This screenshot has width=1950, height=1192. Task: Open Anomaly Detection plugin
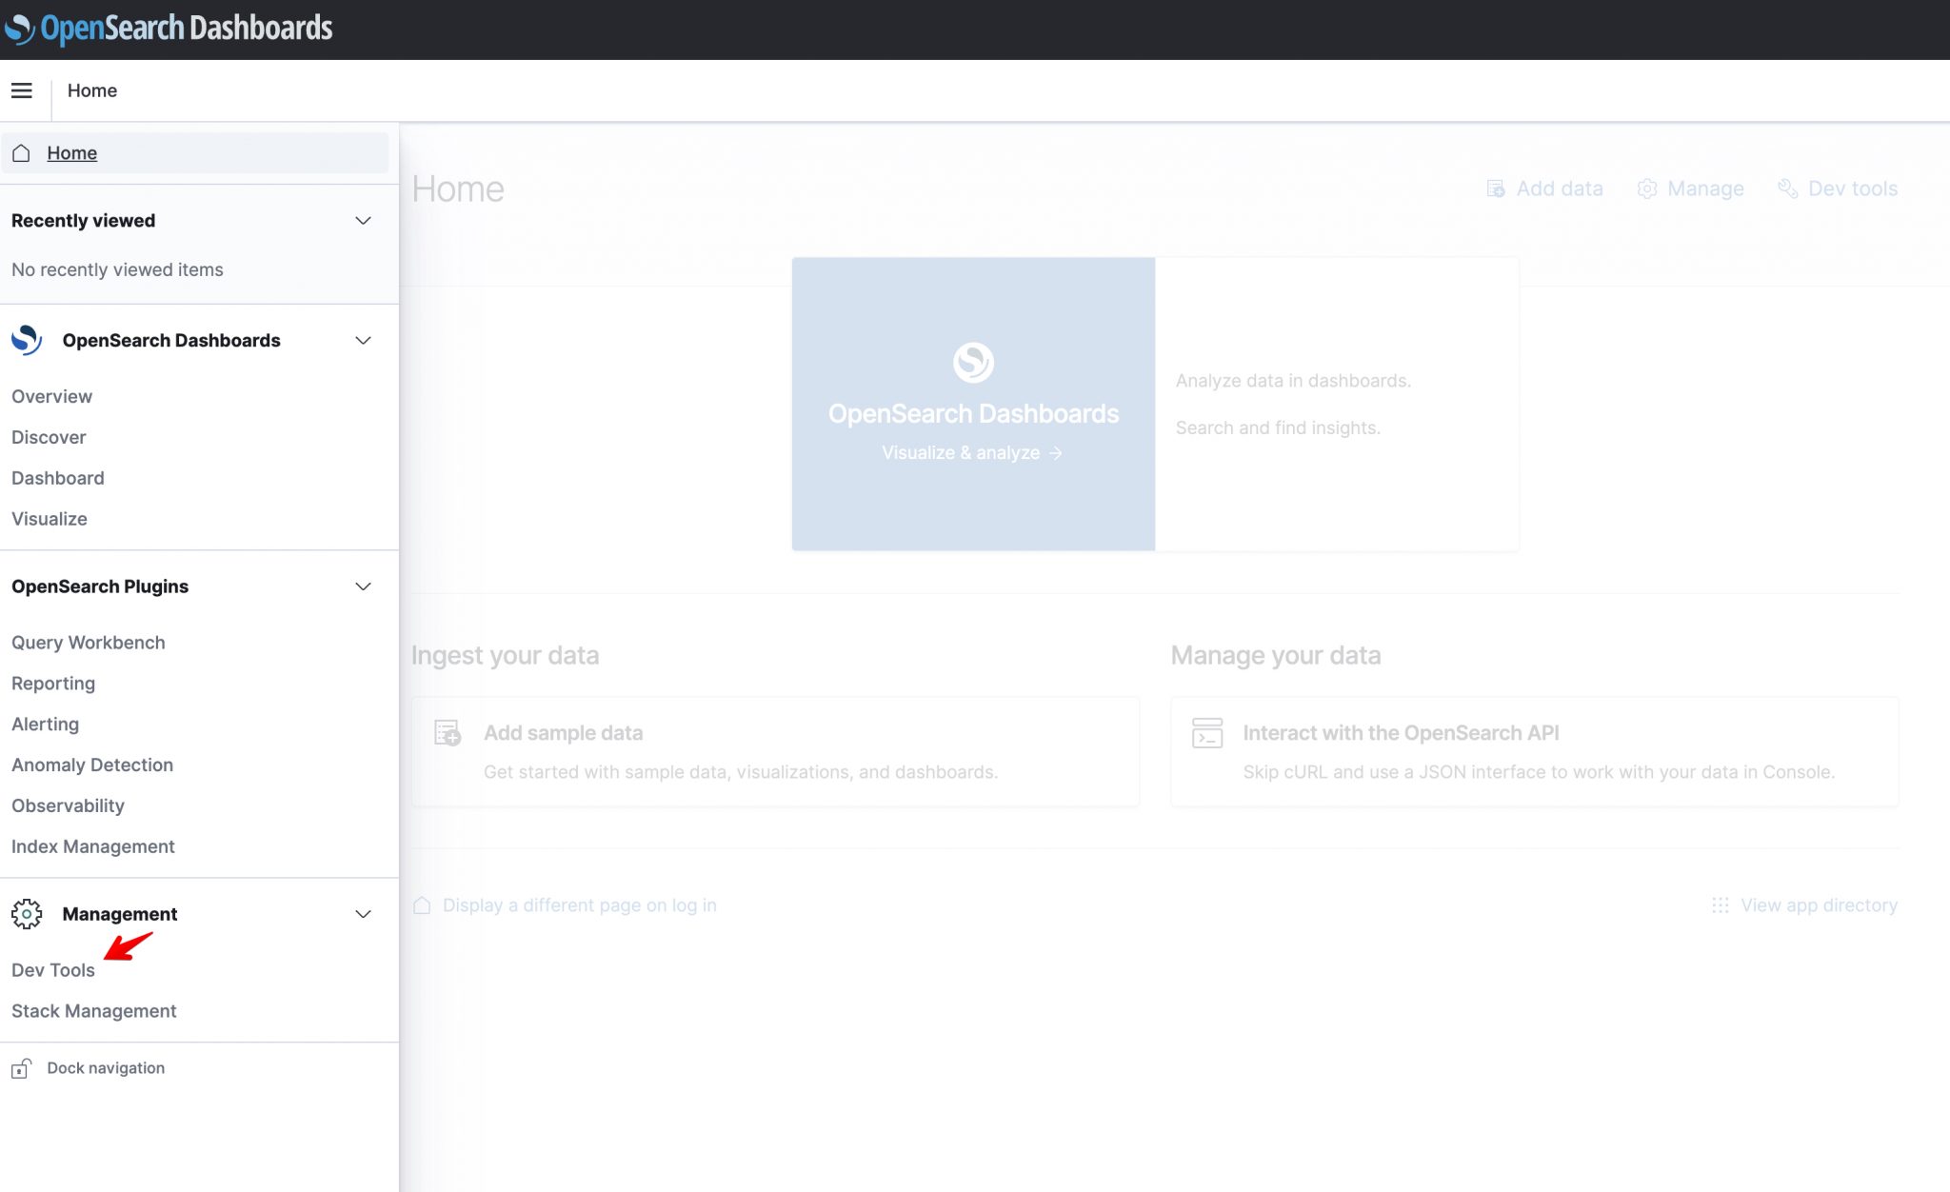tap(92, 765)
